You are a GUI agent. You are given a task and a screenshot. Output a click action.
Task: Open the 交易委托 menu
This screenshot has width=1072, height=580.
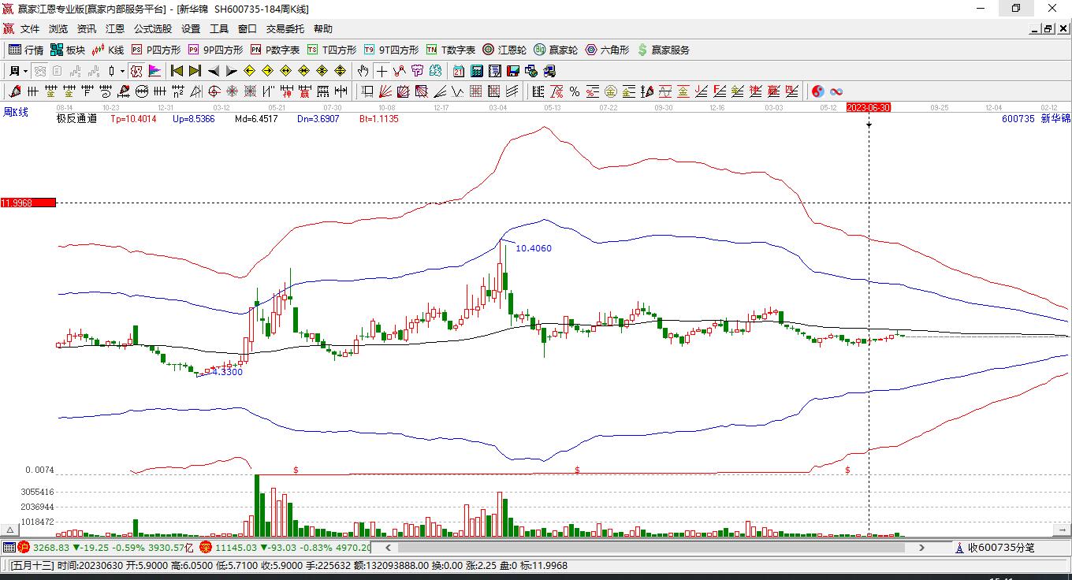285,29
